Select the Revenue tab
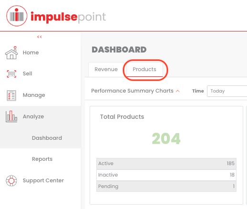This screenshot has height=209, width=247. click(106, 69)
